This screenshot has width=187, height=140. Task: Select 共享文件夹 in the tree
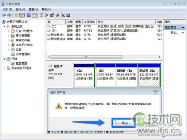(x=23, y=40)
